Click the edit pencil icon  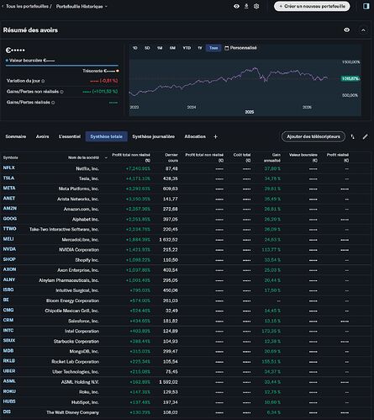pyautogui.click(x=365, y=136)
